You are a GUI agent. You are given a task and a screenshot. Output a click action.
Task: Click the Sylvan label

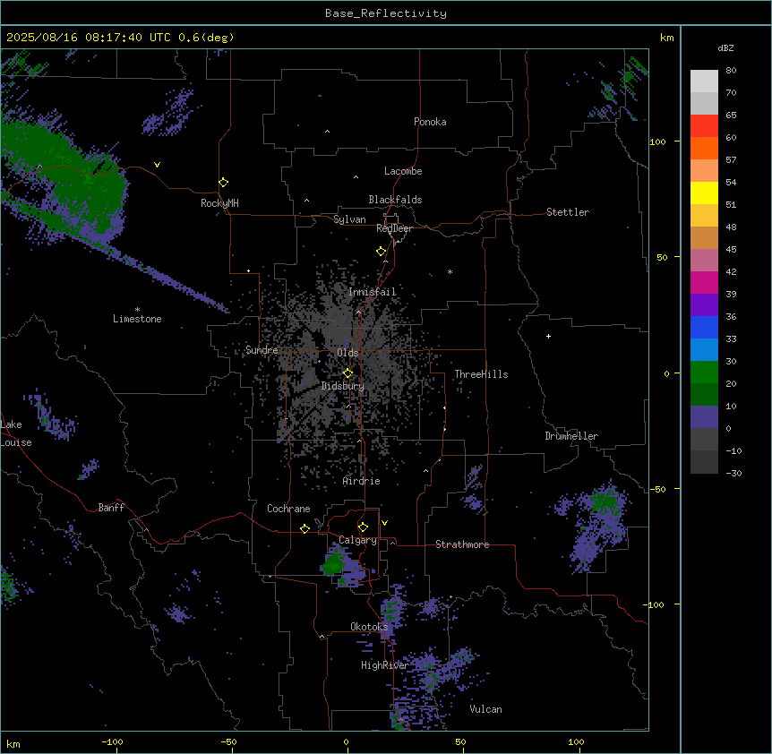[349, 219]
